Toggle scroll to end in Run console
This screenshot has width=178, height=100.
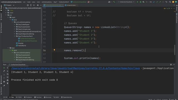8,77
